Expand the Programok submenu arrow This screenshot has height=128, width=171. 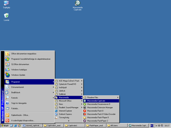point(53,82)
